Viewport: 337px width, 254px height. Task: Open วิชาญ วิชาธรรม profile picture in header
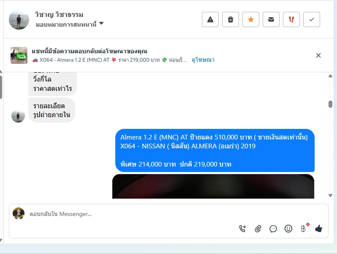point(19,19)
